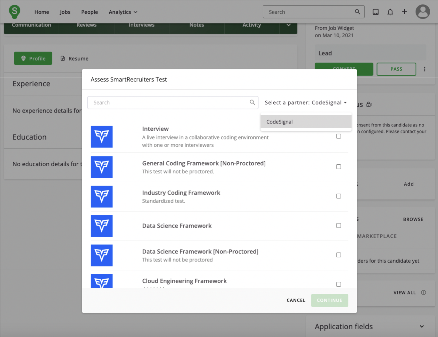Switch to the Interviews tab
This screenshot has width=438, height=337.
(142, 25)
